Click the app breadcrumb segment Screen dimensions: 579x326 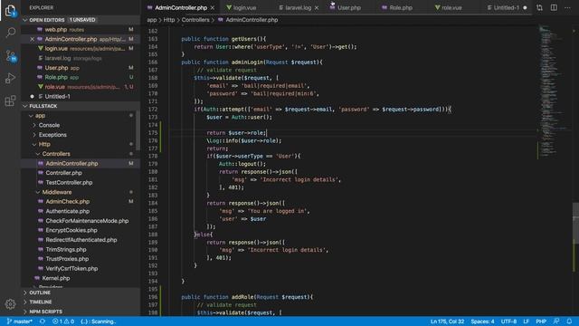click(x=151, y=20)
